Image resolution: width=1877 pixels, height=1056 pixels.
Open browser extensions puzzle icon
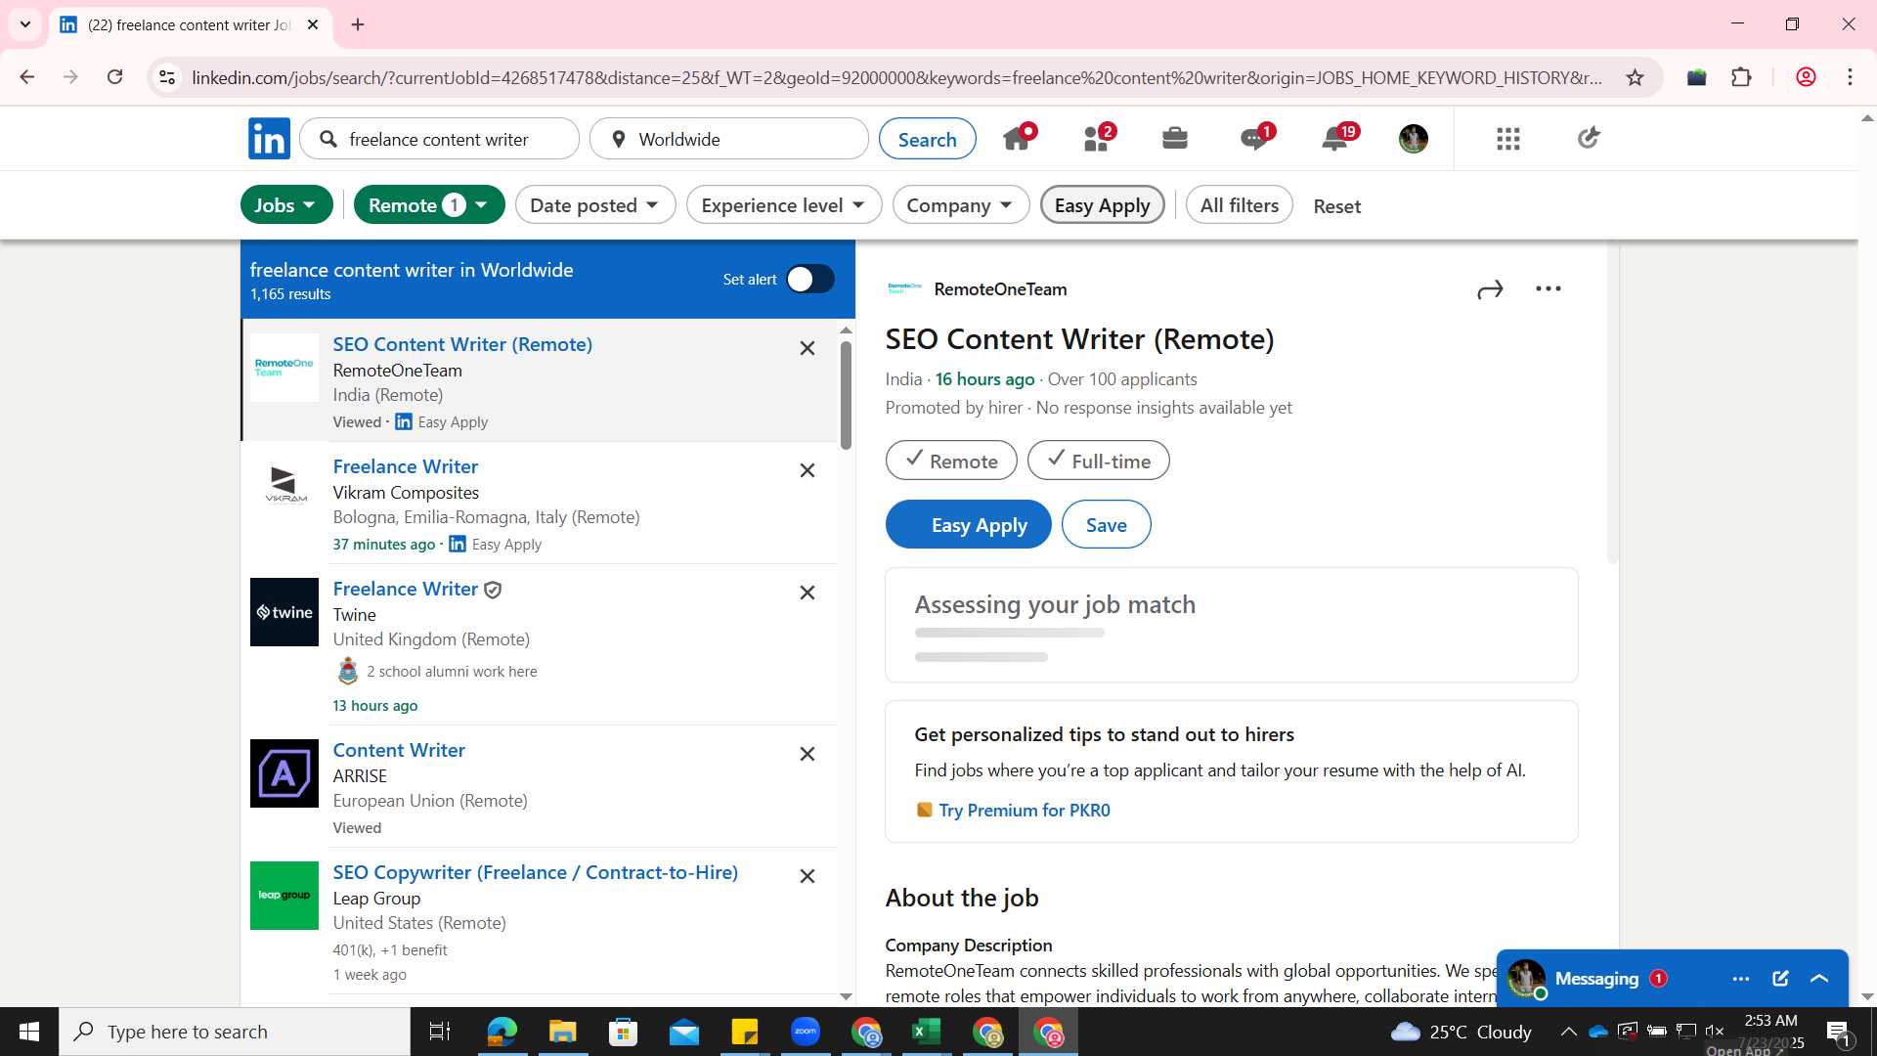[x=1741, y=77]
